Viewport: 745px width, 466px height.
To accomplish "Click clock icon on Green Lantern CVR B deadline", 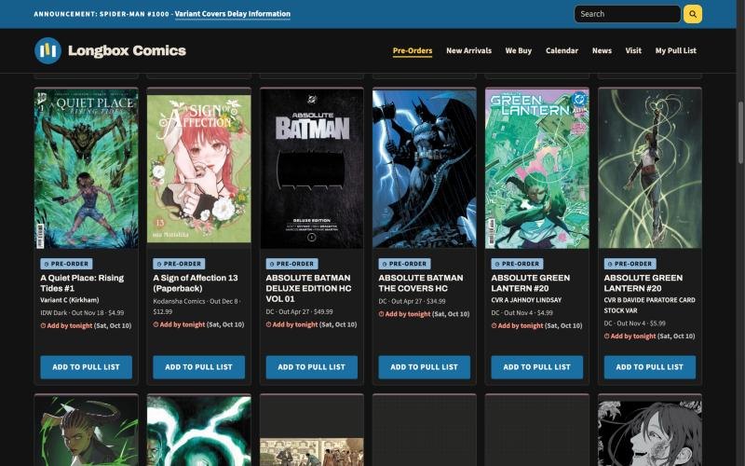I will coord(607,336).
